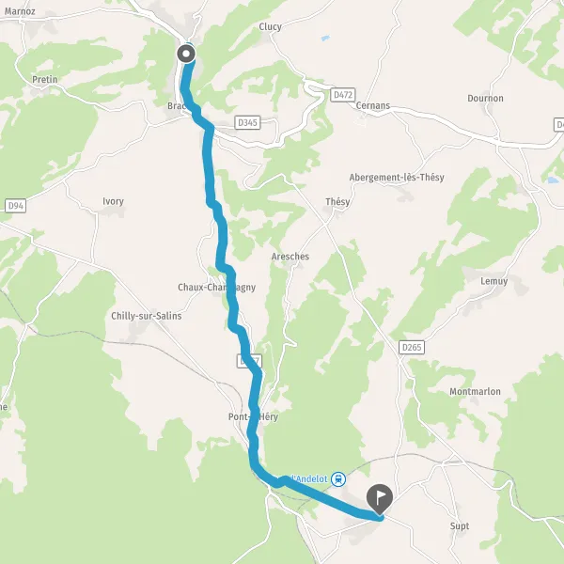Click the destination flag marker
The height and width of the screenshot is (564, 564).
[x=380, y=499]
